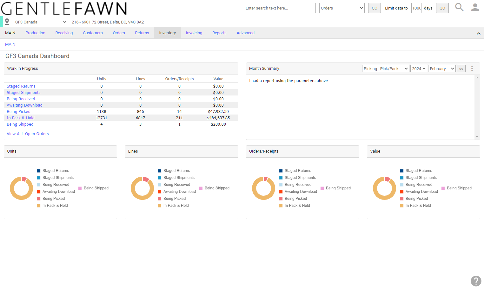
Task: Open the Advanced menu
Action: coord(246,33)
